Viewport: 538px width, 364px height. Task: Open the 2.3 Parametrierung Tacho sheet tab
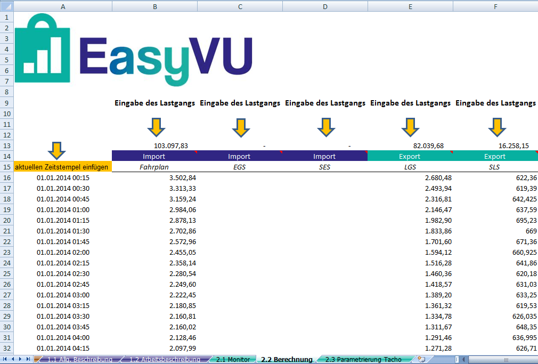click(363, 359)
